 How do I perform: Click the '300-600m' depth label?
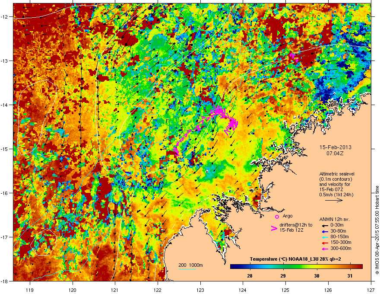point(341,249)
